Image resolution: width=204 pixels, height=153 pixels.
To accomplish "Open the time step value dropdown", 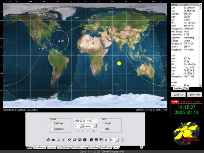I will coord(81,126).
